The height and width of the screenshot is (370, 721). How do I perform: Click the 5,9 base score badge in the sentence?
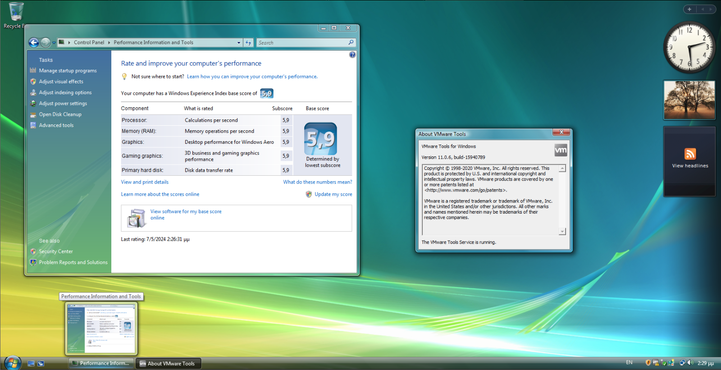(x=267, y=93)
